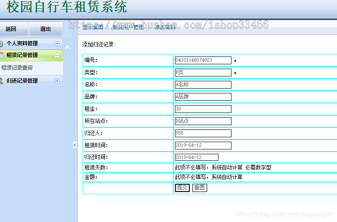337x222 pixels.
Task: Open the 系统用户管理 link
Action: click(x=128, y=27)
